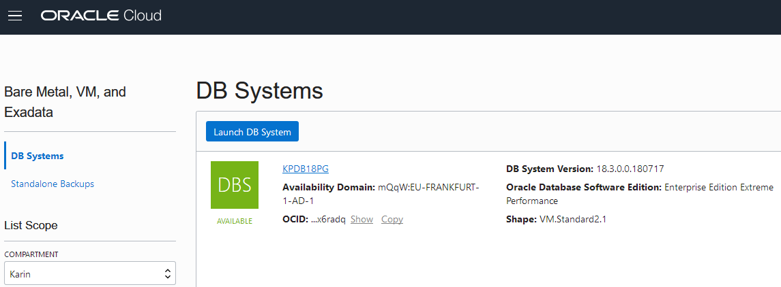Click the DB Systems page heading
Viewport: 781px width, 287px height.
pyautogui.click(x=259, y=91)
